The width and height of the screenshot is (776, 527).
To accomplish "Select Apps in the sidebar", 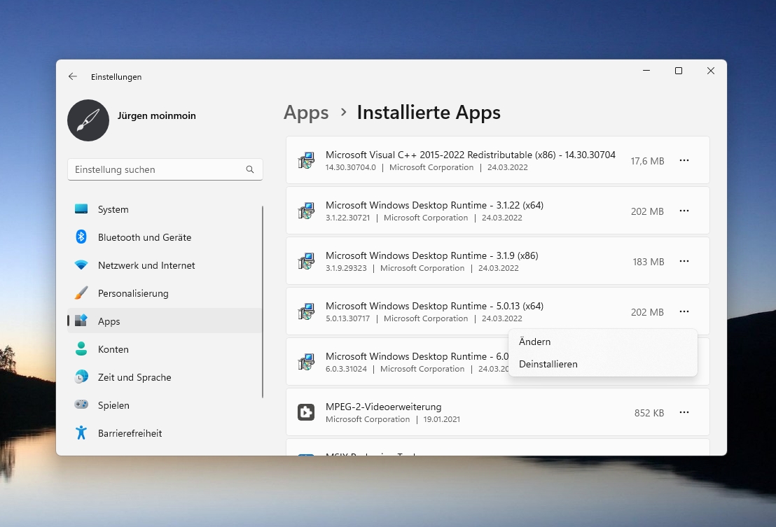I will [165, 321].
